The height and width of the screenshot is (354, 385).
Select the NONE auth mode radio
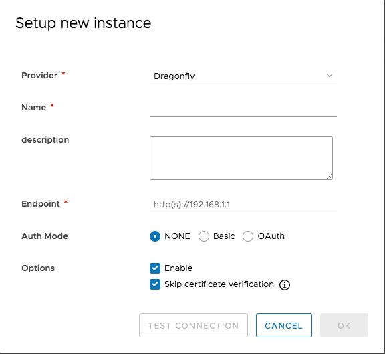tap(155, 236)
